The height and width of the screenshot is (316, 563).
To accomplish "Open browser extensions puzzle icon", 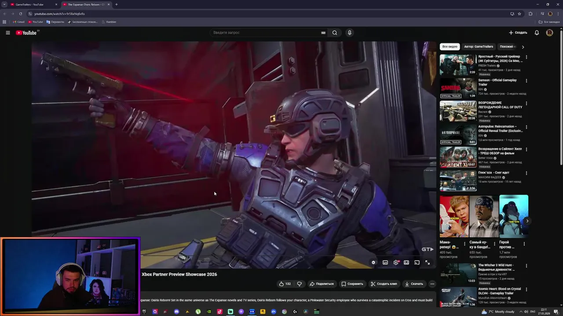I will (530, 14).
